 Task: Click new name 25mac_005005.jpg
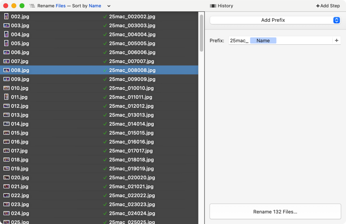point(132,43)
